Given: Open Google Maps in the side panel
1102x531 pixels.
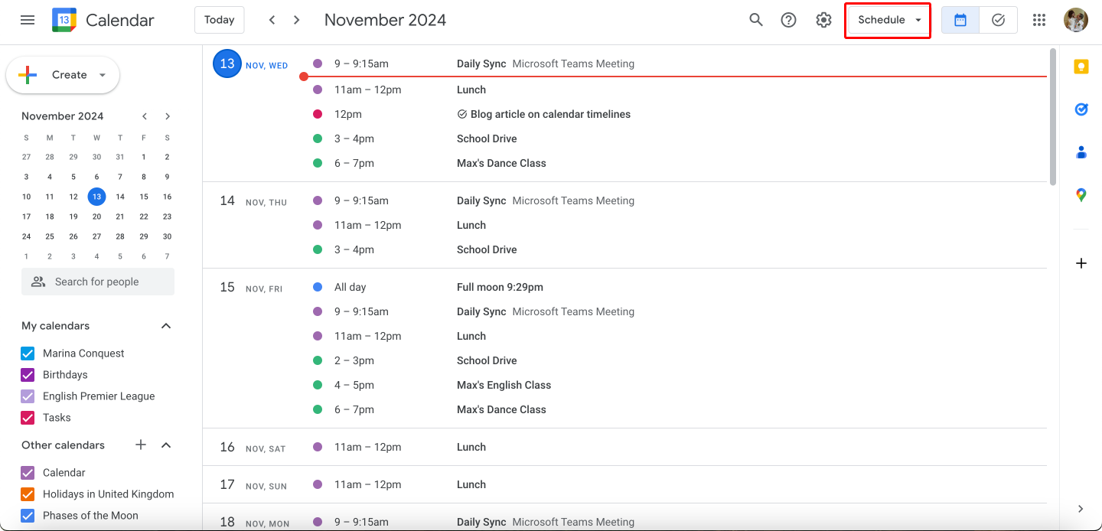Looking at the screenshot, I should [x=1081, y=195].
